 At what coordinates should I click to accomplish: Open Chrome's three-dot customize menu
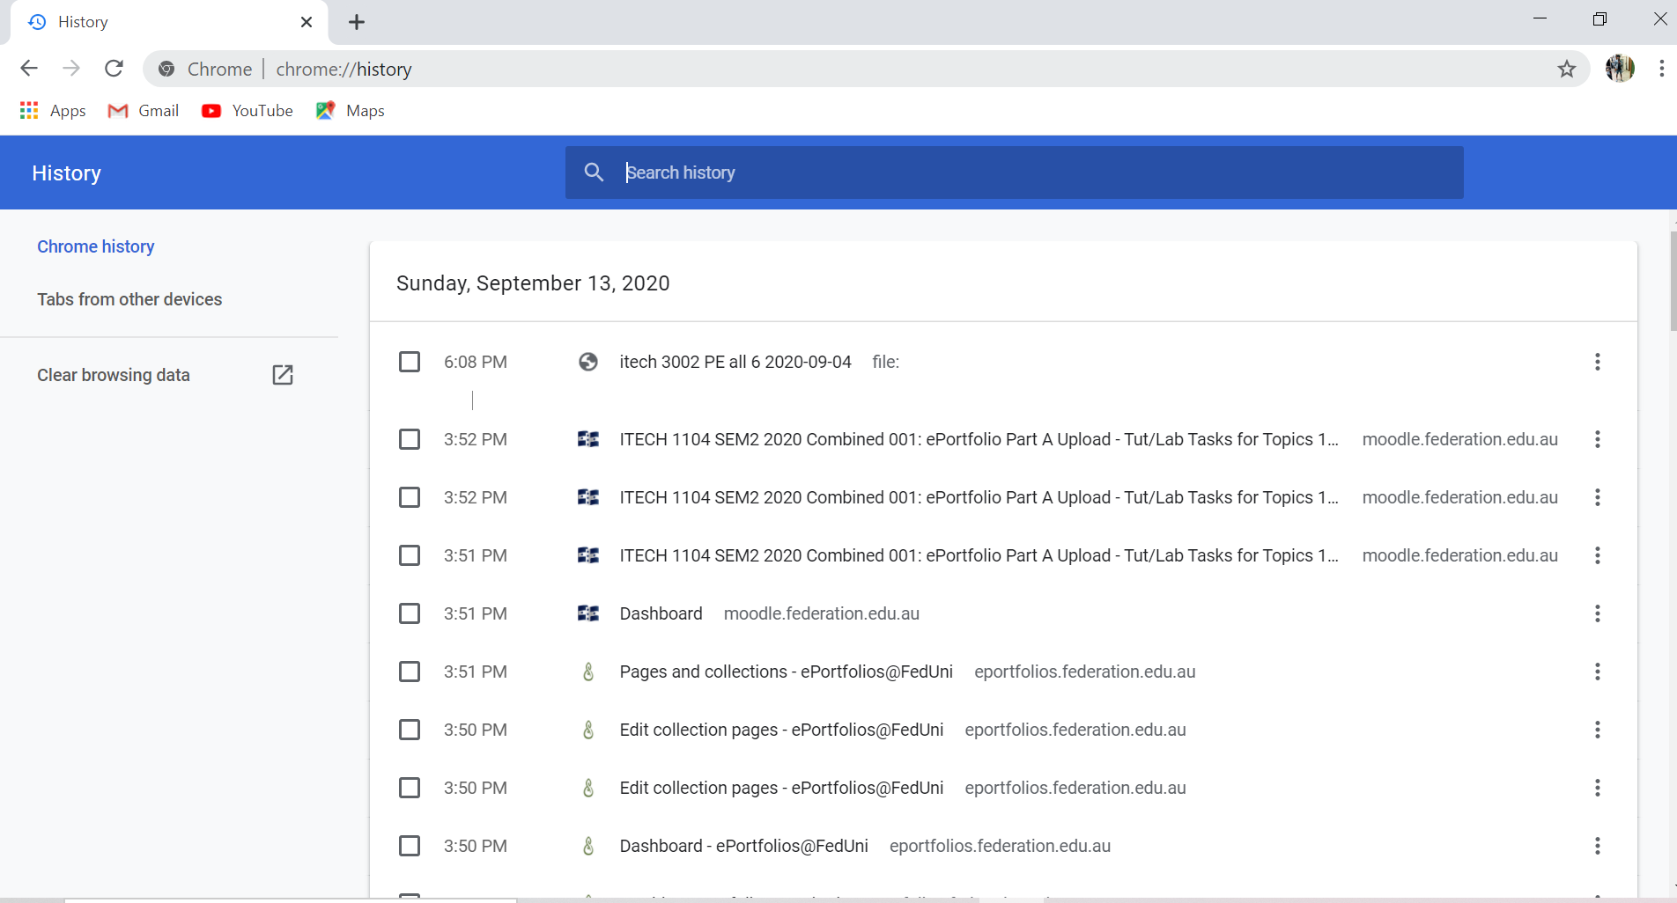coord(1661,69)
